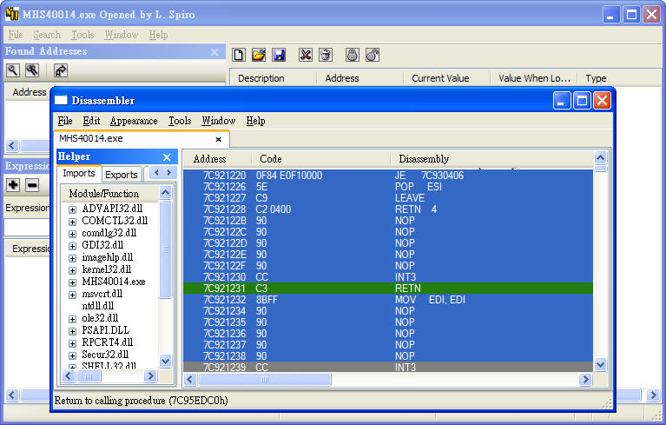Click the New search icon in Found Addresses

pos(13,70)
